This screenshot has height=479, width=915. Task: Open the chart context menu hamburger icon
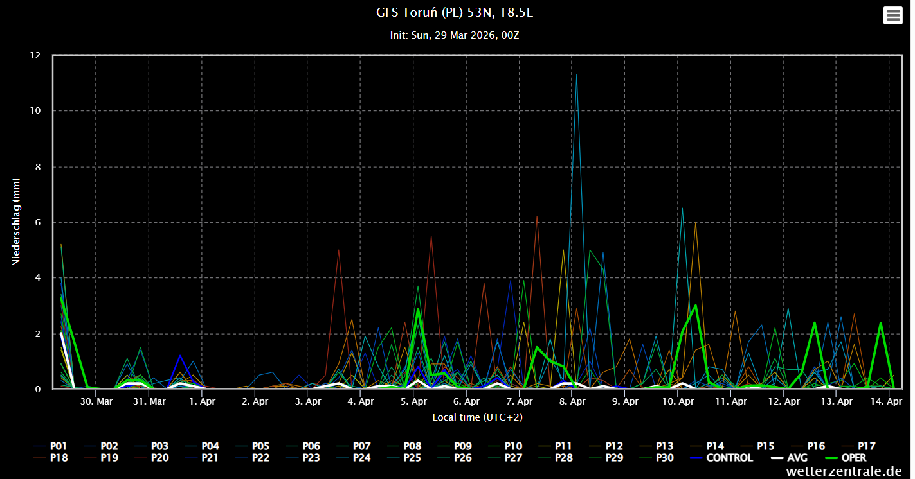[893, 15]
